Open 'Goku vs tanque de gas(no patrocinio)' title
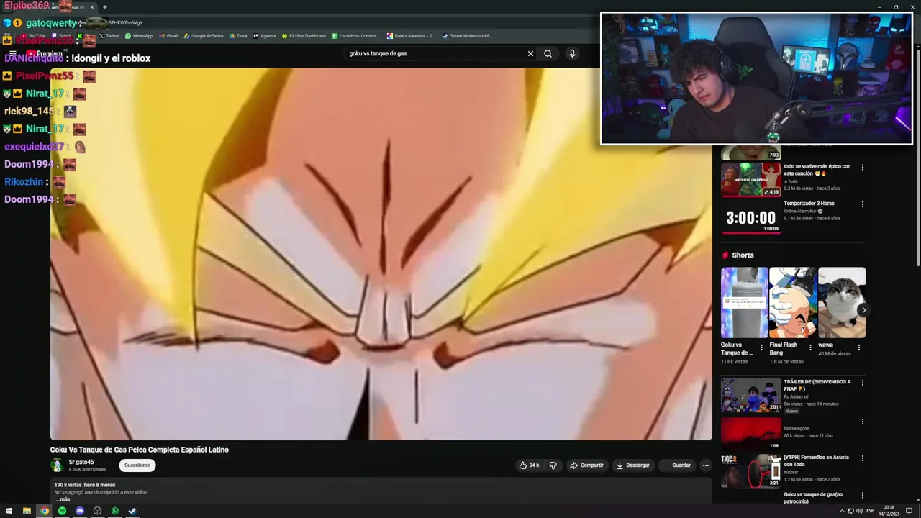The height and width of the screenshot is (518, 921). pyautogui.click(x=813, y=497)
